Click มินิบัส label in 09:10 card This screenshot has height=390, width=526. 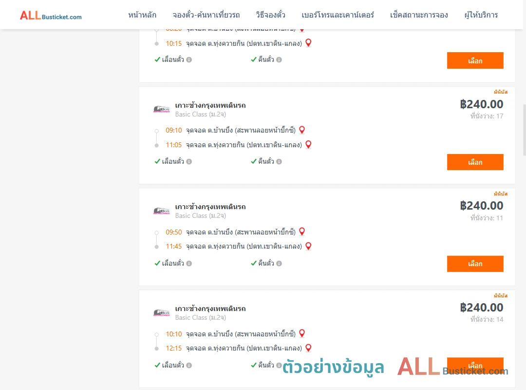(501, 92)
